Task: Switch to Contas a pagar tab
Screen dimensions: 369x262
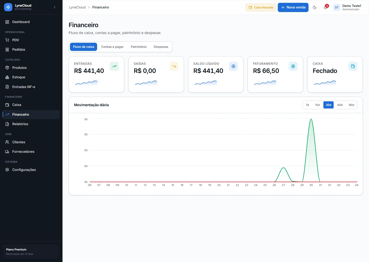Action: pos(112,47)
